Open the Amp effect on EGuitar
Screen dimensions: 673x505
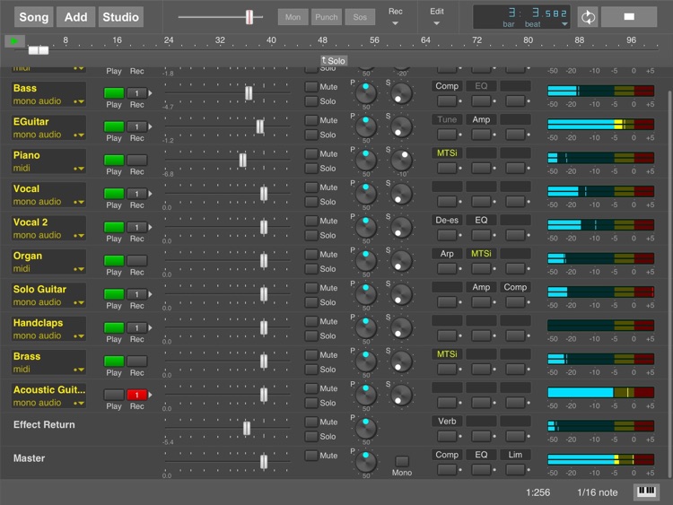click(481, 119)
